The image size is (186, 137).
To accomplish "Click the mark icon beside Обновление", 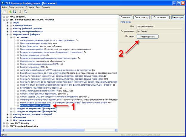I will [11, 117].
